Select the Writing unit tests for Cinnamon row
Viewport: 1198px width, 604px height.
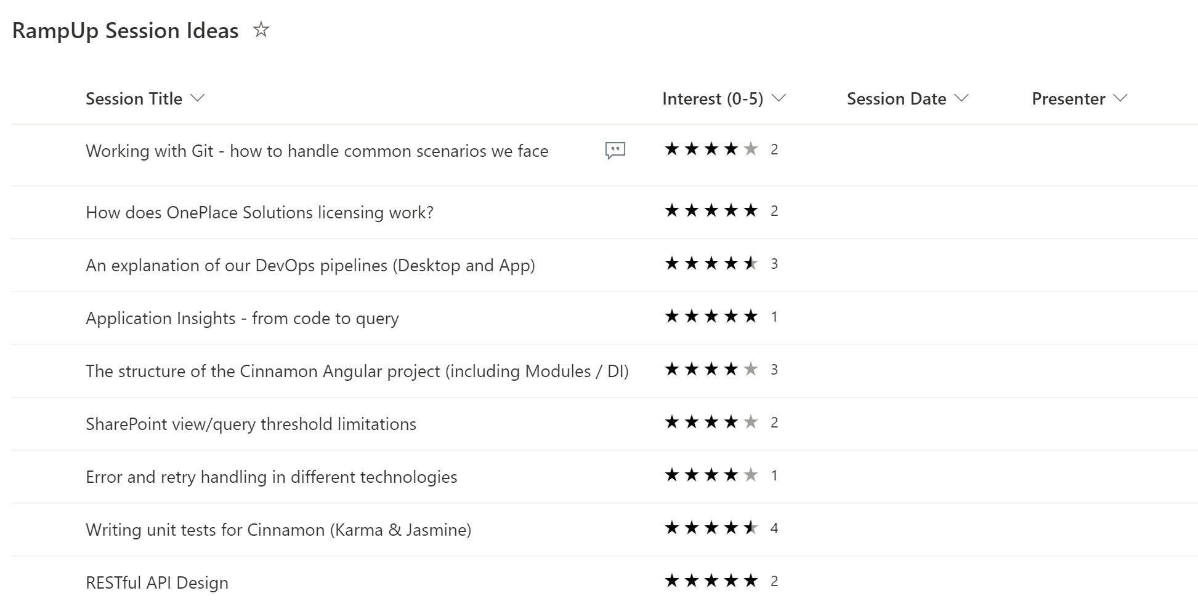coord(278,529)
